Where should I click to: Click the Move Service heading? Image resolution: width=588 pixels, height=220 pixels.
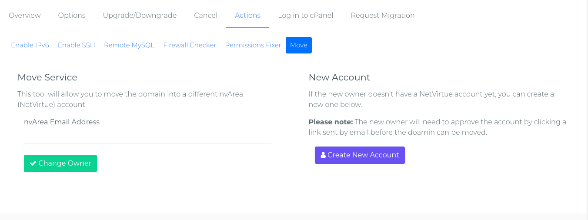47,77
